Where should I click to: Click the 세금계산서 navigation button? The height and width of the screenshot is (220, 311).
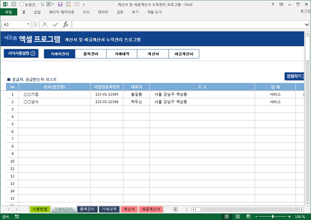[184, 54]
